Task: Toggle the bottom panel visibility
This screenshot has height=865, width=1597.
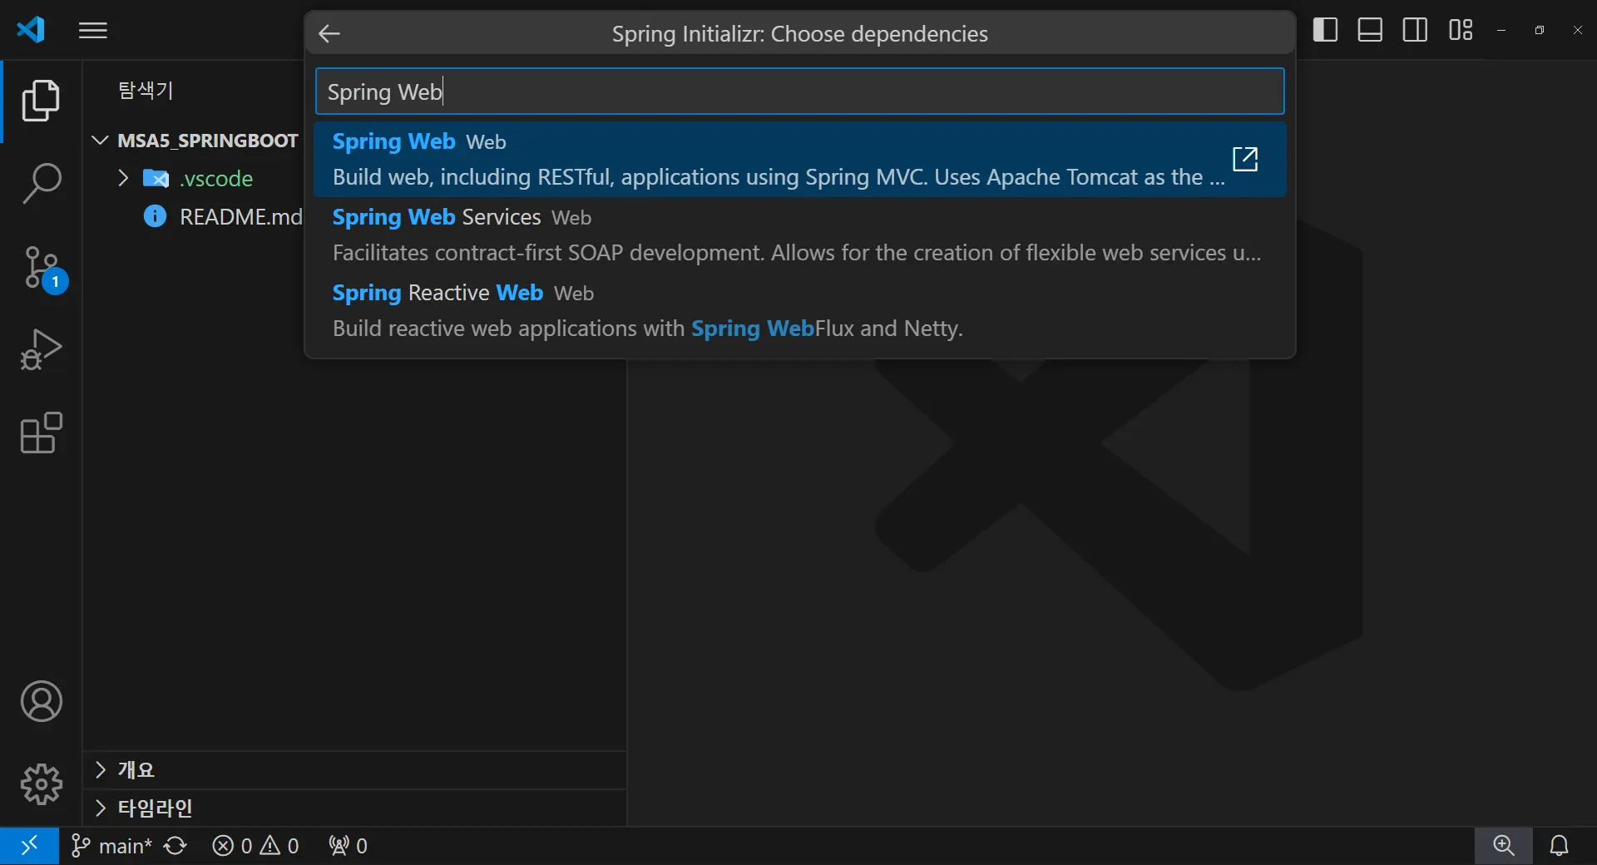Action: (1370, 30)
